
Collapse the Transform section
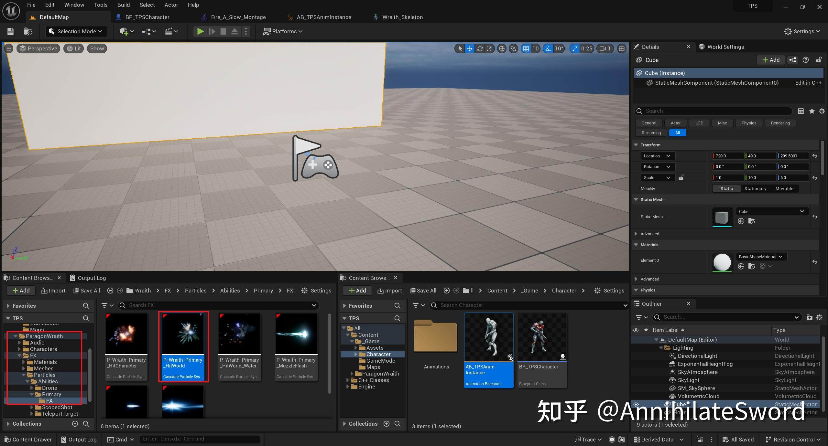point(636,145)
